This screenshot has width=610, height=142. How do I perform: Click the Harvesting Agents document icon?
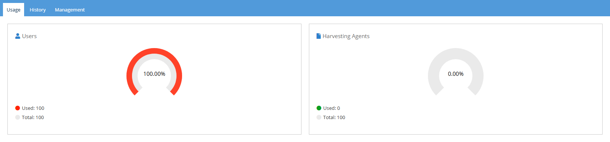319,36
